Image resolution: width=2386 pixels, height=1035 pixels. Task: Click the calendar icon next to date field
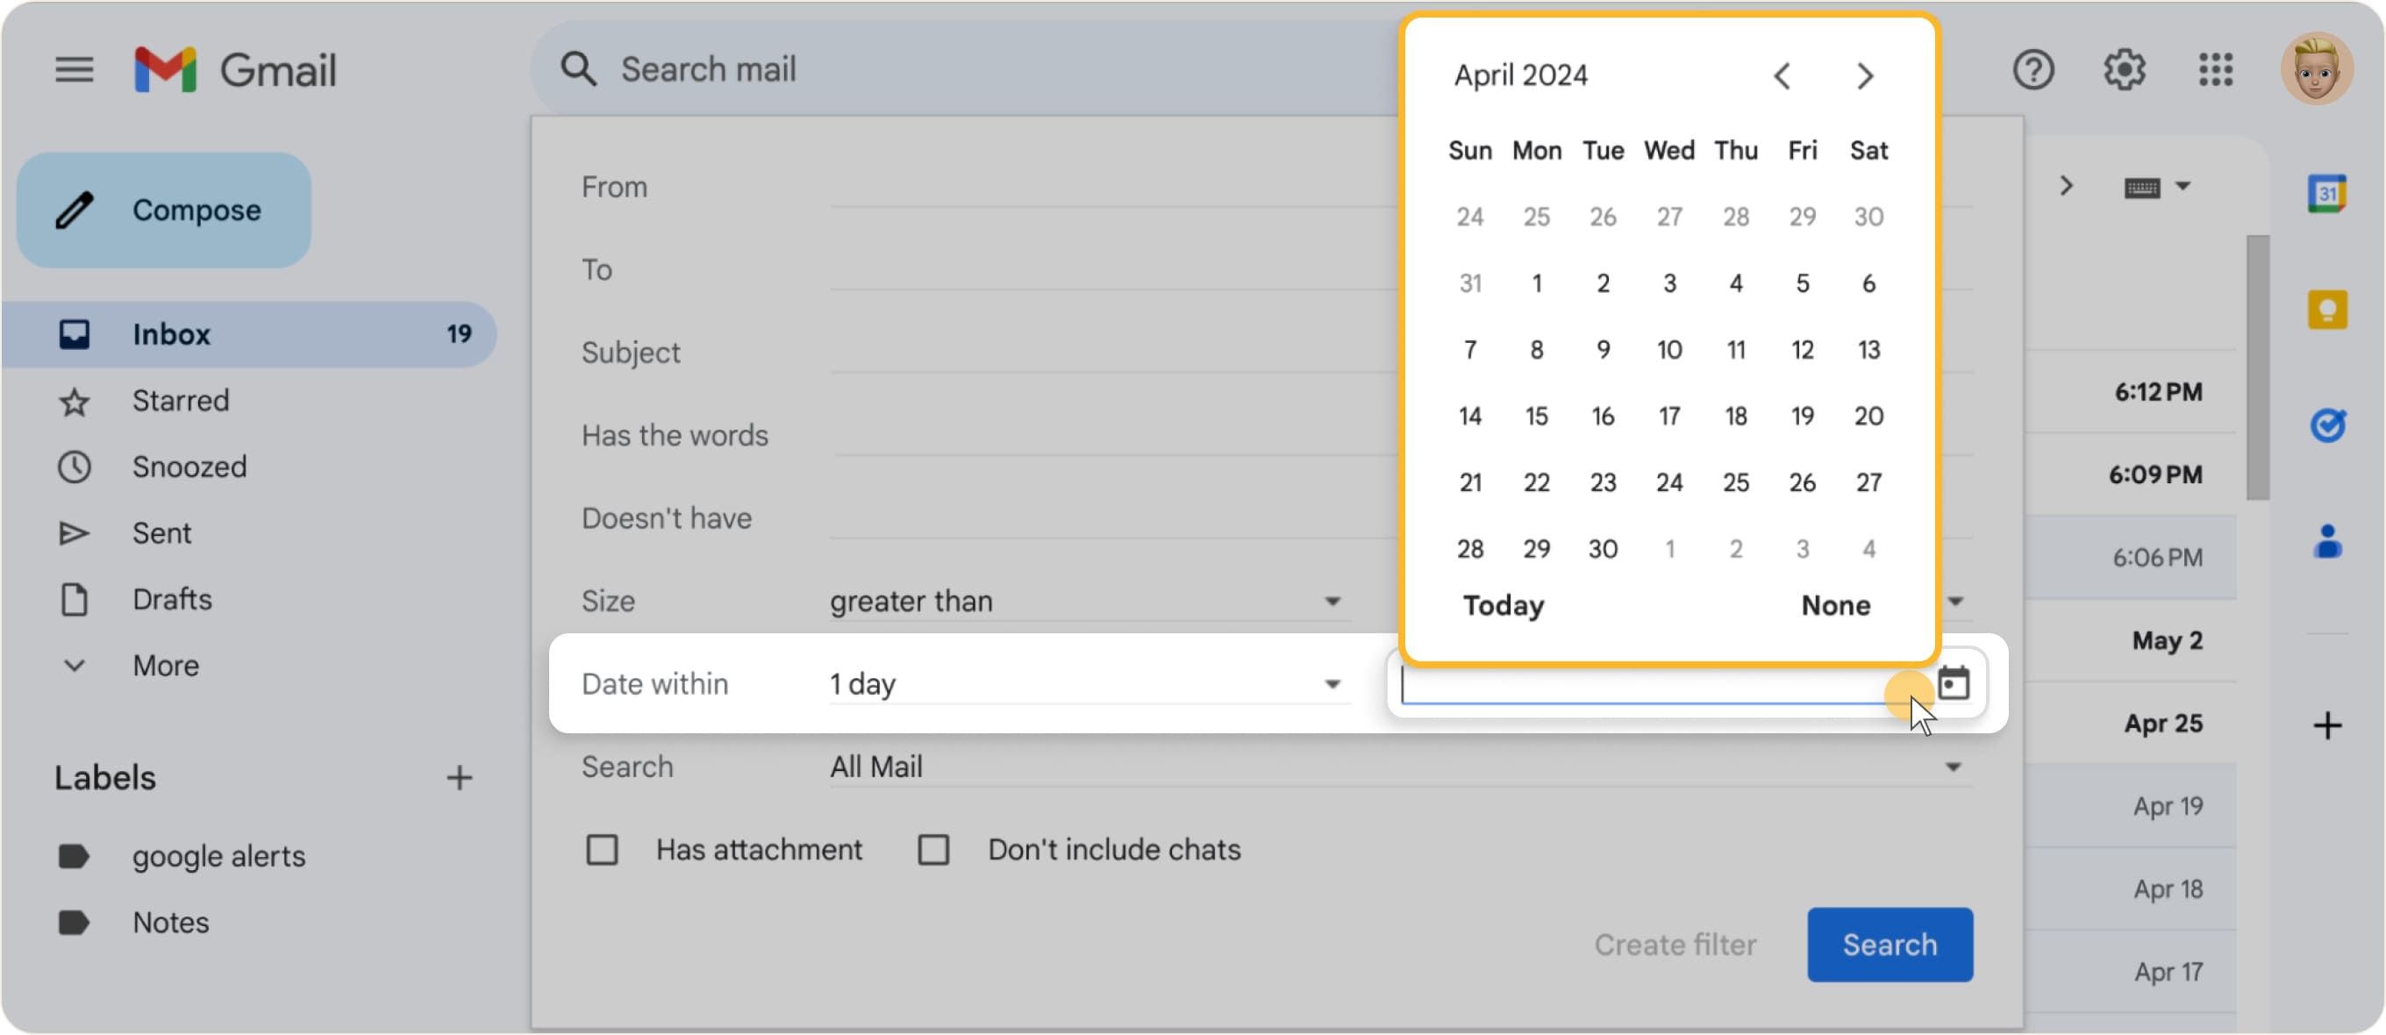point(1954,683)
